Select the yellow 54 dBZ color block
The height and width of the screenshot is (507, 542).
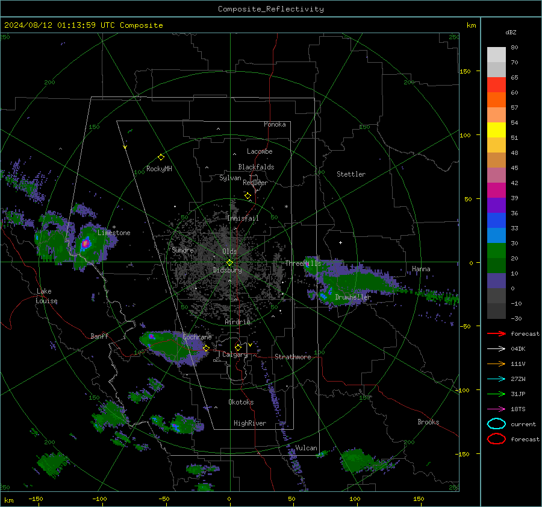[x=496, y=130]
